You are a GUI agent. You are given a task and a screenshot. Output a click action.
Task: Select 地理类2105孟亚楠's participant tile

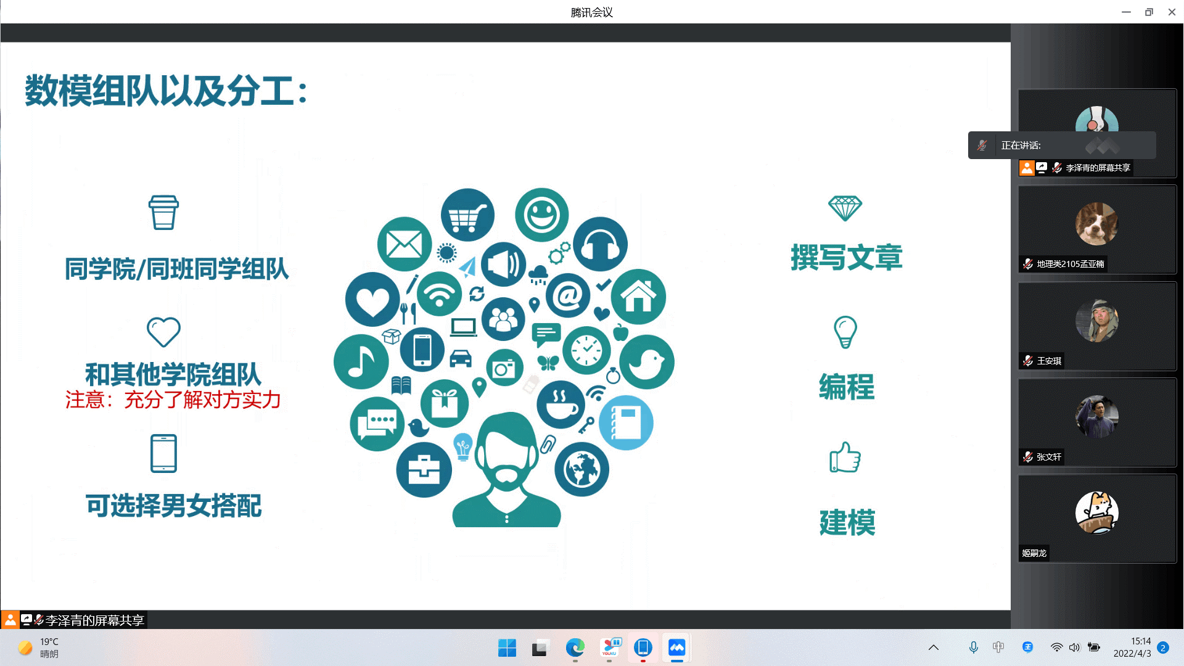coord(1097,229)
